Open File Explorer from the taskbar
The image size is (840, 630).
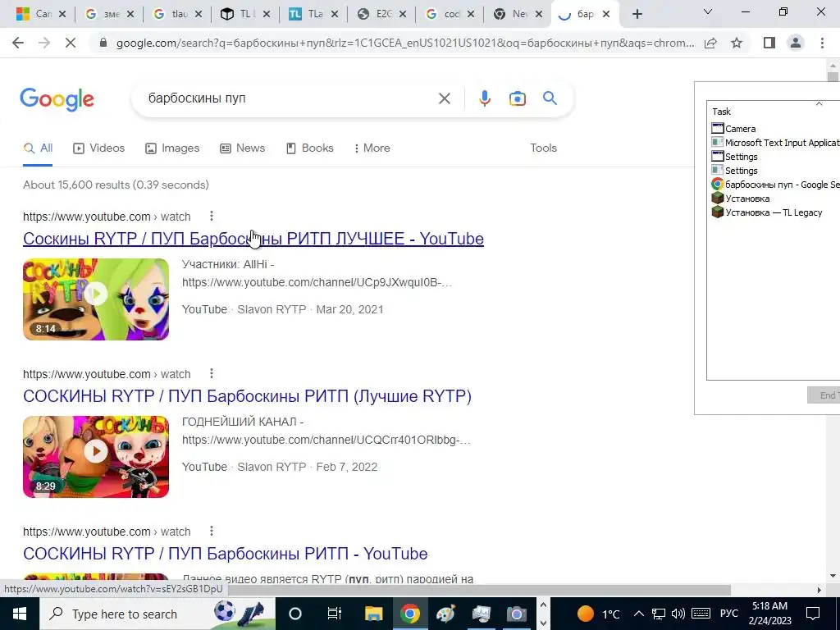tap(373, 614)
